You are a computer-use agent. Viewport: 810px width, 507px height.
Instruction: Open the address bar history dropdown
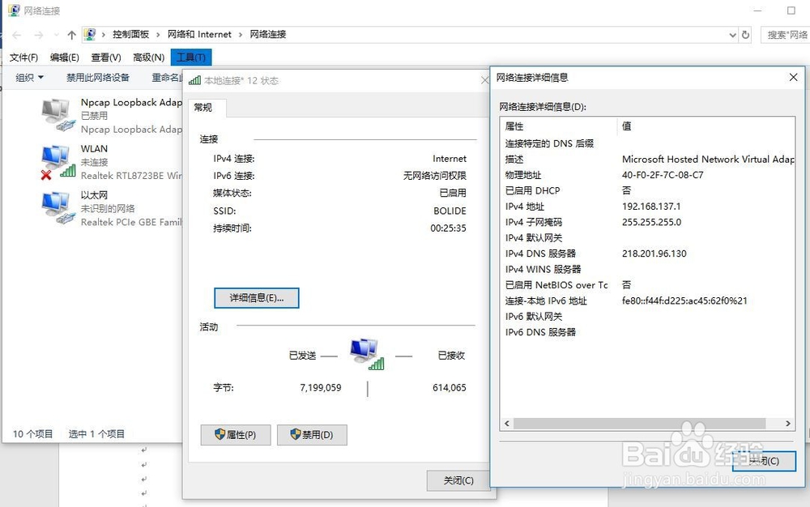[x=731, y=34]
